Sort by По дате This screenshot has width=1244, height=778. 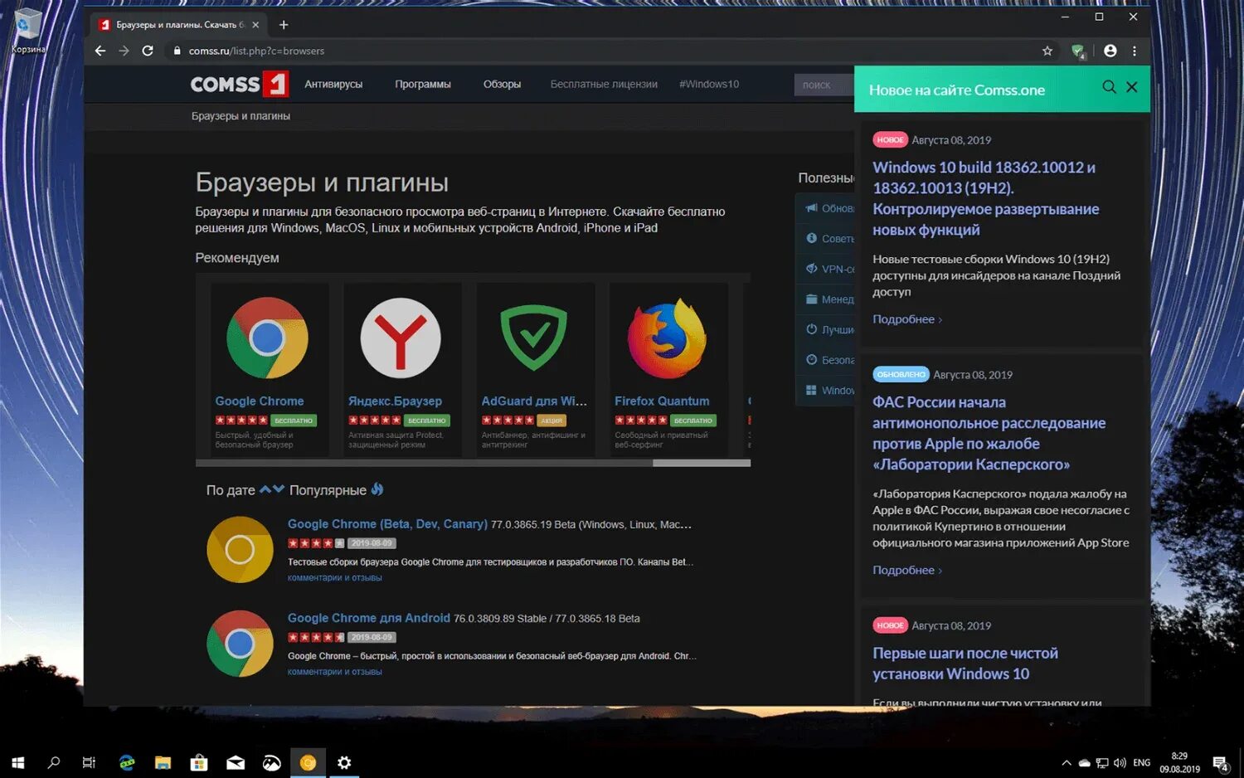(231, 490)
